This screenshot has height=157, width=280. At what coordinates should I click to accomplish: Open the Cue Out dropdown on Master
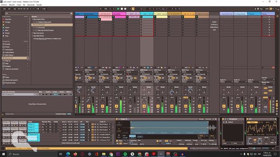pyautogui.click(x=268, y=79)
